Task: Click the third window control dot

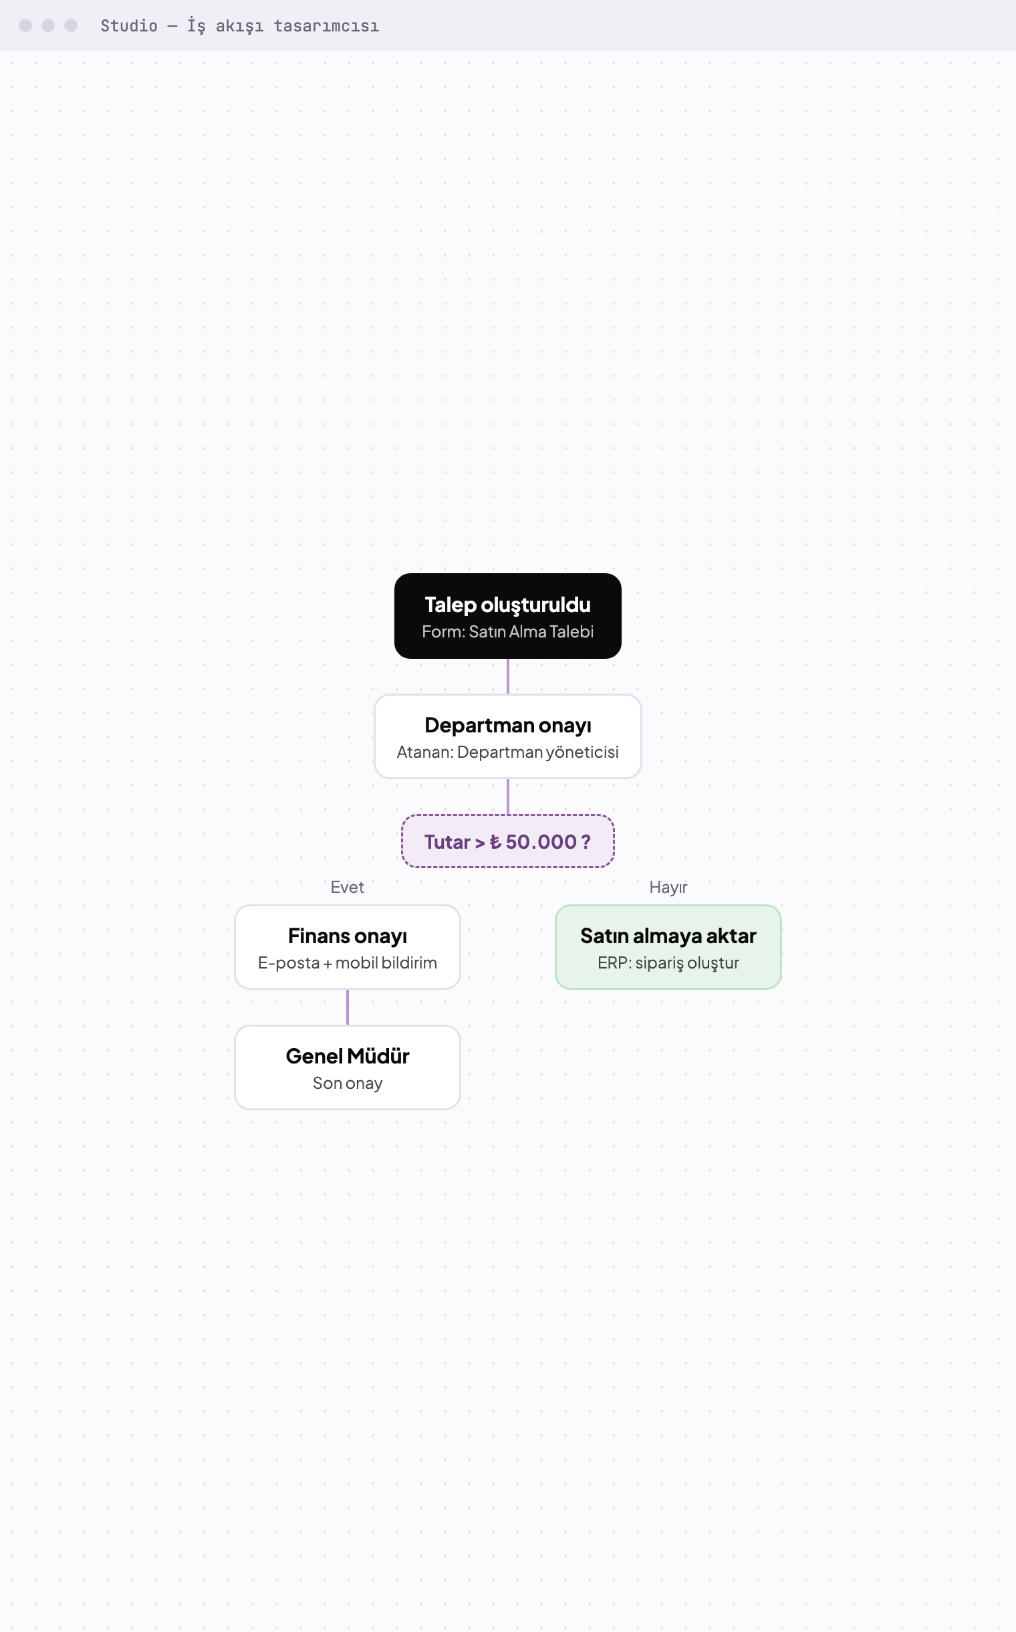Action: 71,25
